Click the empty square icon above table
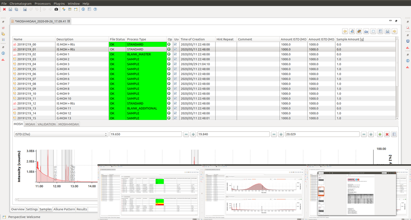This screenshot has width=411, height=220. pos(374,31)
